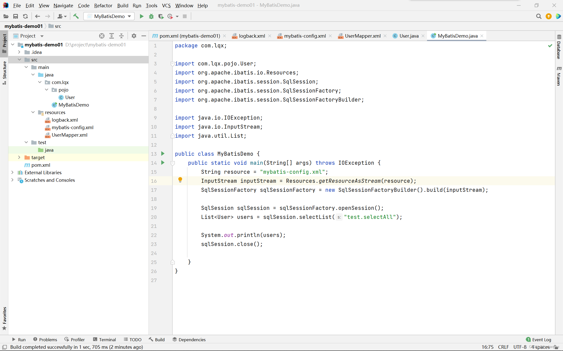Collapse the mybatis-demo01 root node
Image resolution: width=563 pixels, height=351 pixels.
pyautogui.click(x=13, y=45)
